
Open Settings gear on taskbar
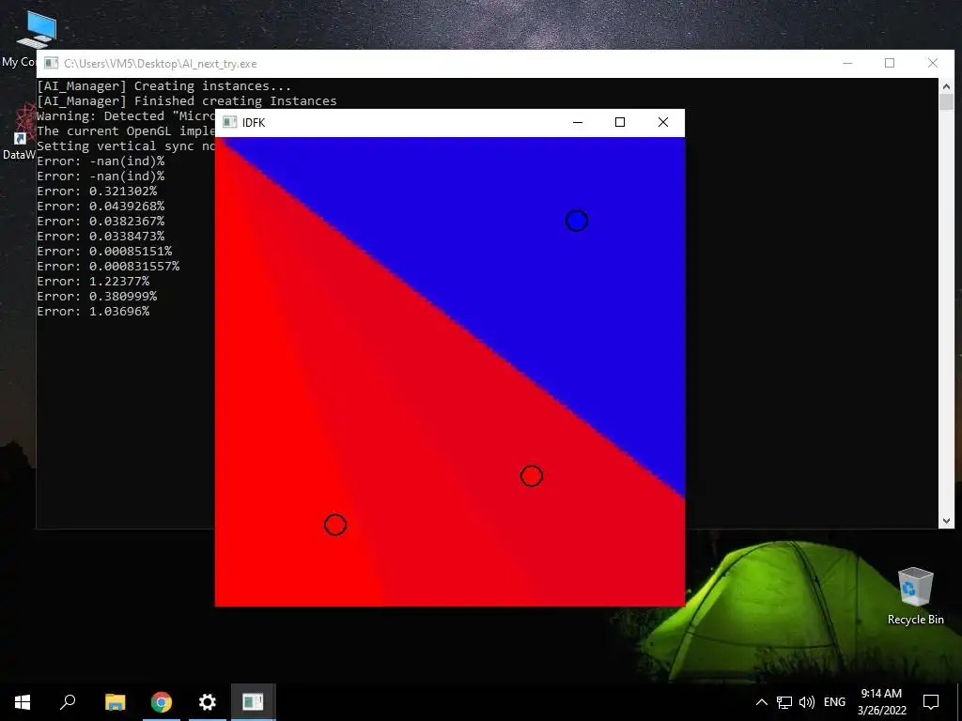[208, 702]
